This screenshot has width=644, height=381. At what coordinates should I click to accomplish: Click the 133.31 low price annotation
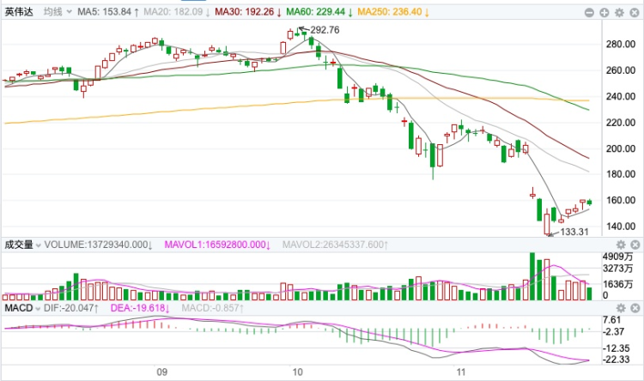(574, 232)
